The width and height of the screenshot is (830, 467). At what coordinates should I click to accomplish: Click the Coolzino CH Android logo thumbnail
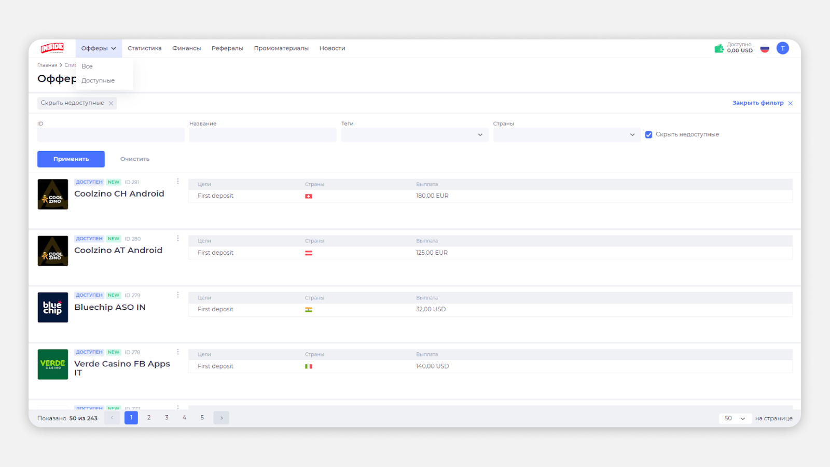click(x=53, y=194)
